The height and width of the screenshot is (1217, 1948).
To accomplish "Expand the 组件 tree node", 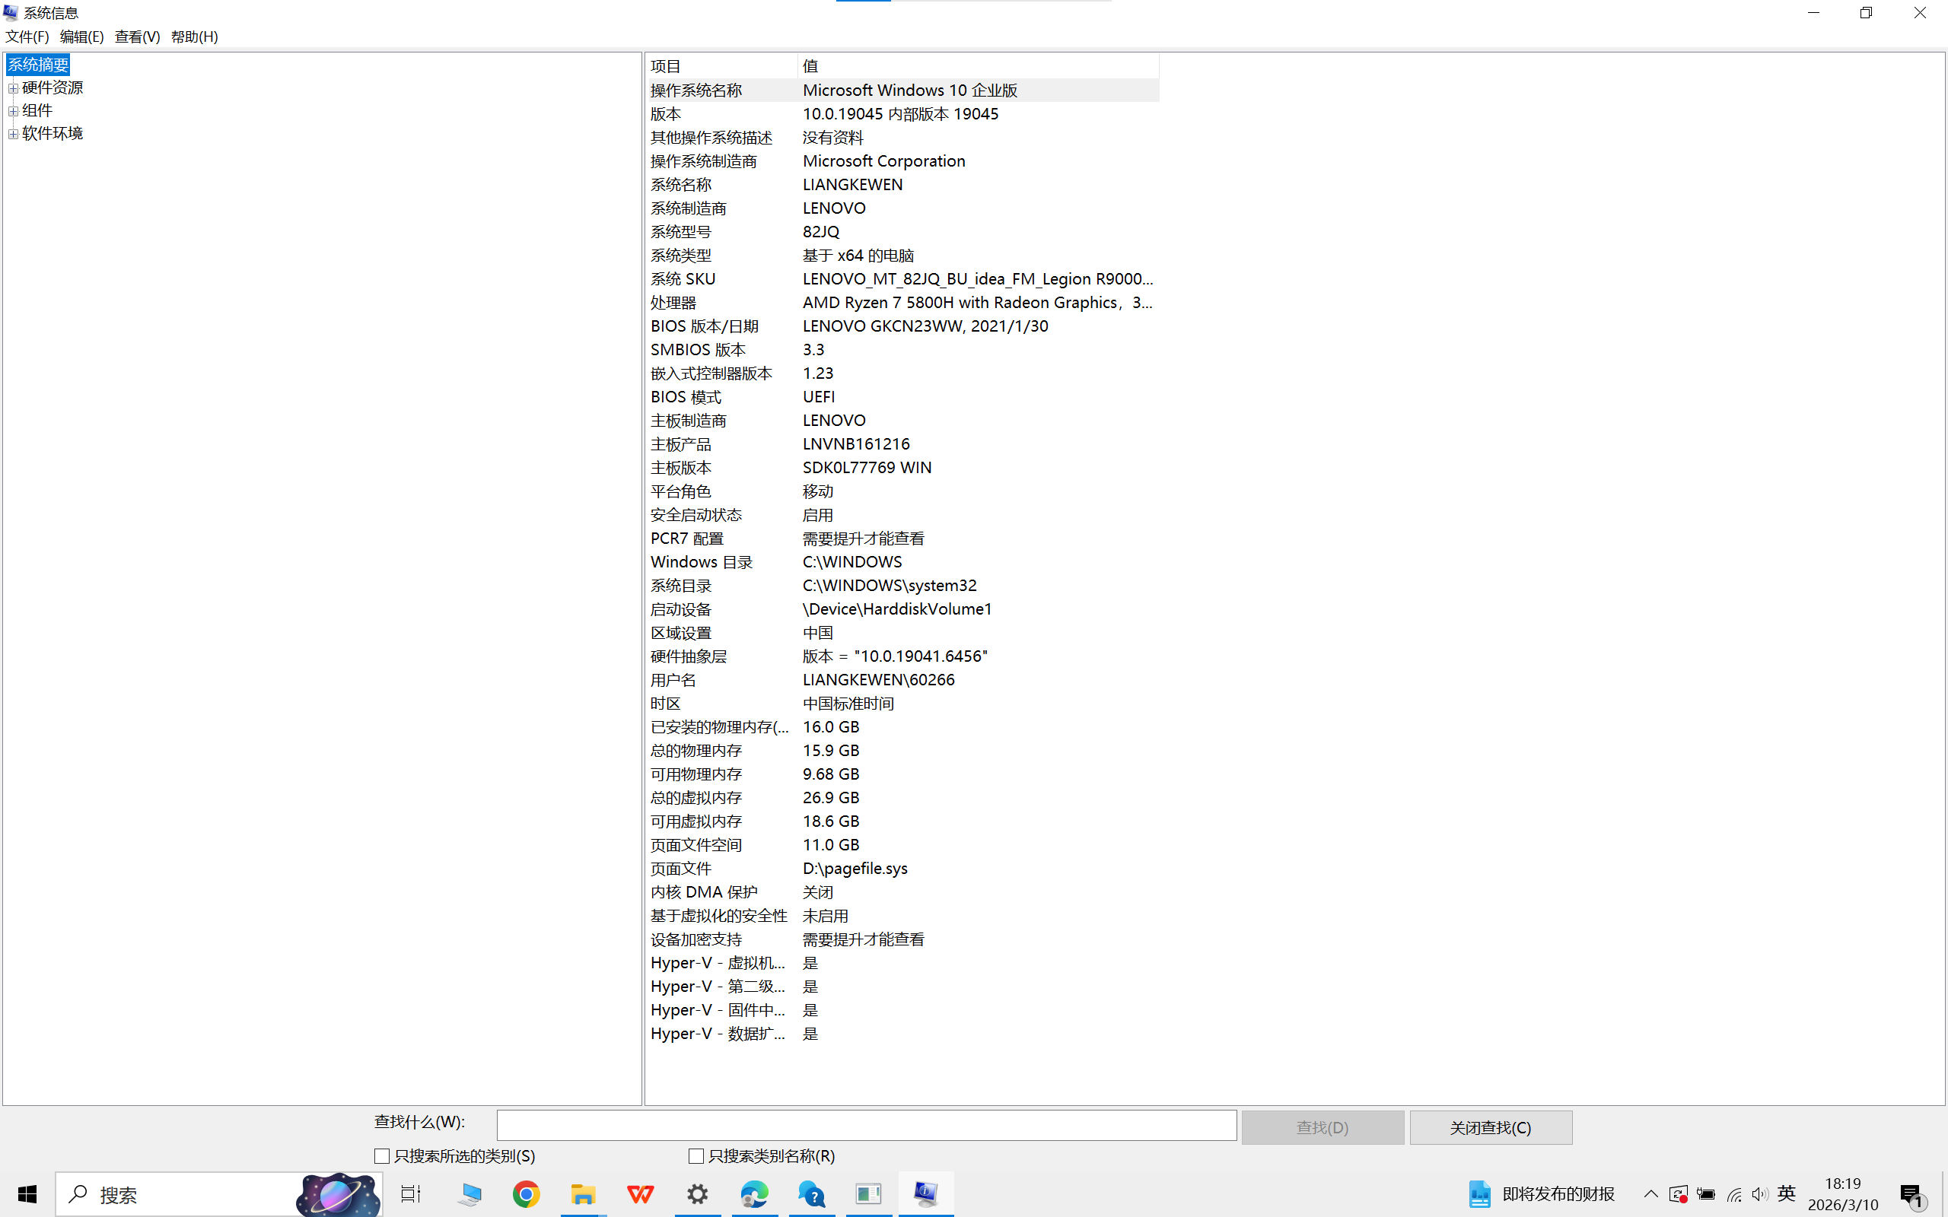I will click(x=13, y=111).
